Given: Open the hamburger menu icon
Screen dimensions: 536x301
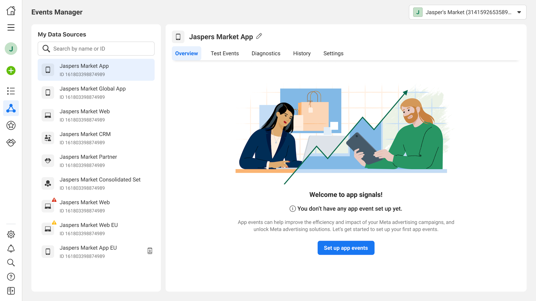Looking at the screenshot, I should click(11, 27).
